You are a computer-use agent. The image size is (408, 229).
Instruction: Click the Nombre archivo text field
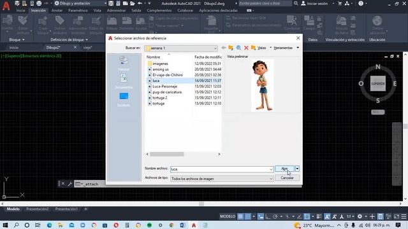click(x=219, y=169)
